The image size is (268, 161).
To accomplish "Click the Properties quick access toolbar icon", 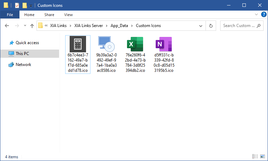I will [x=17, y=5].
